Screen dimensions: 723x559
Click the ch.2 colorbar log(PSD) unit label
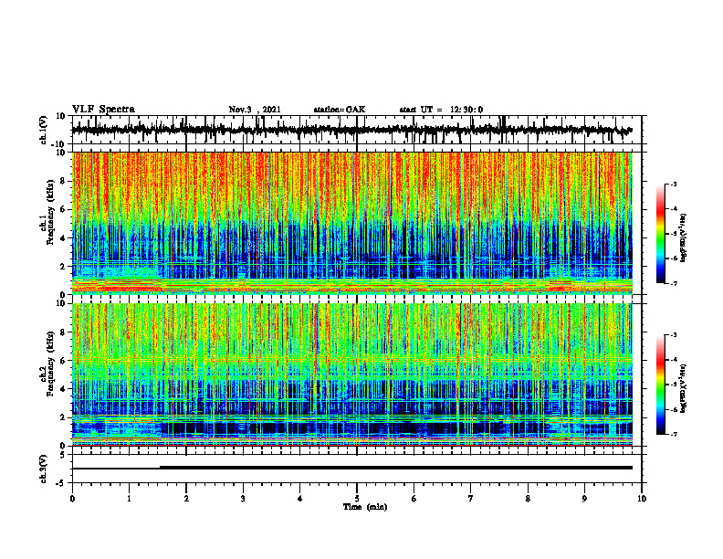[683, 388]
